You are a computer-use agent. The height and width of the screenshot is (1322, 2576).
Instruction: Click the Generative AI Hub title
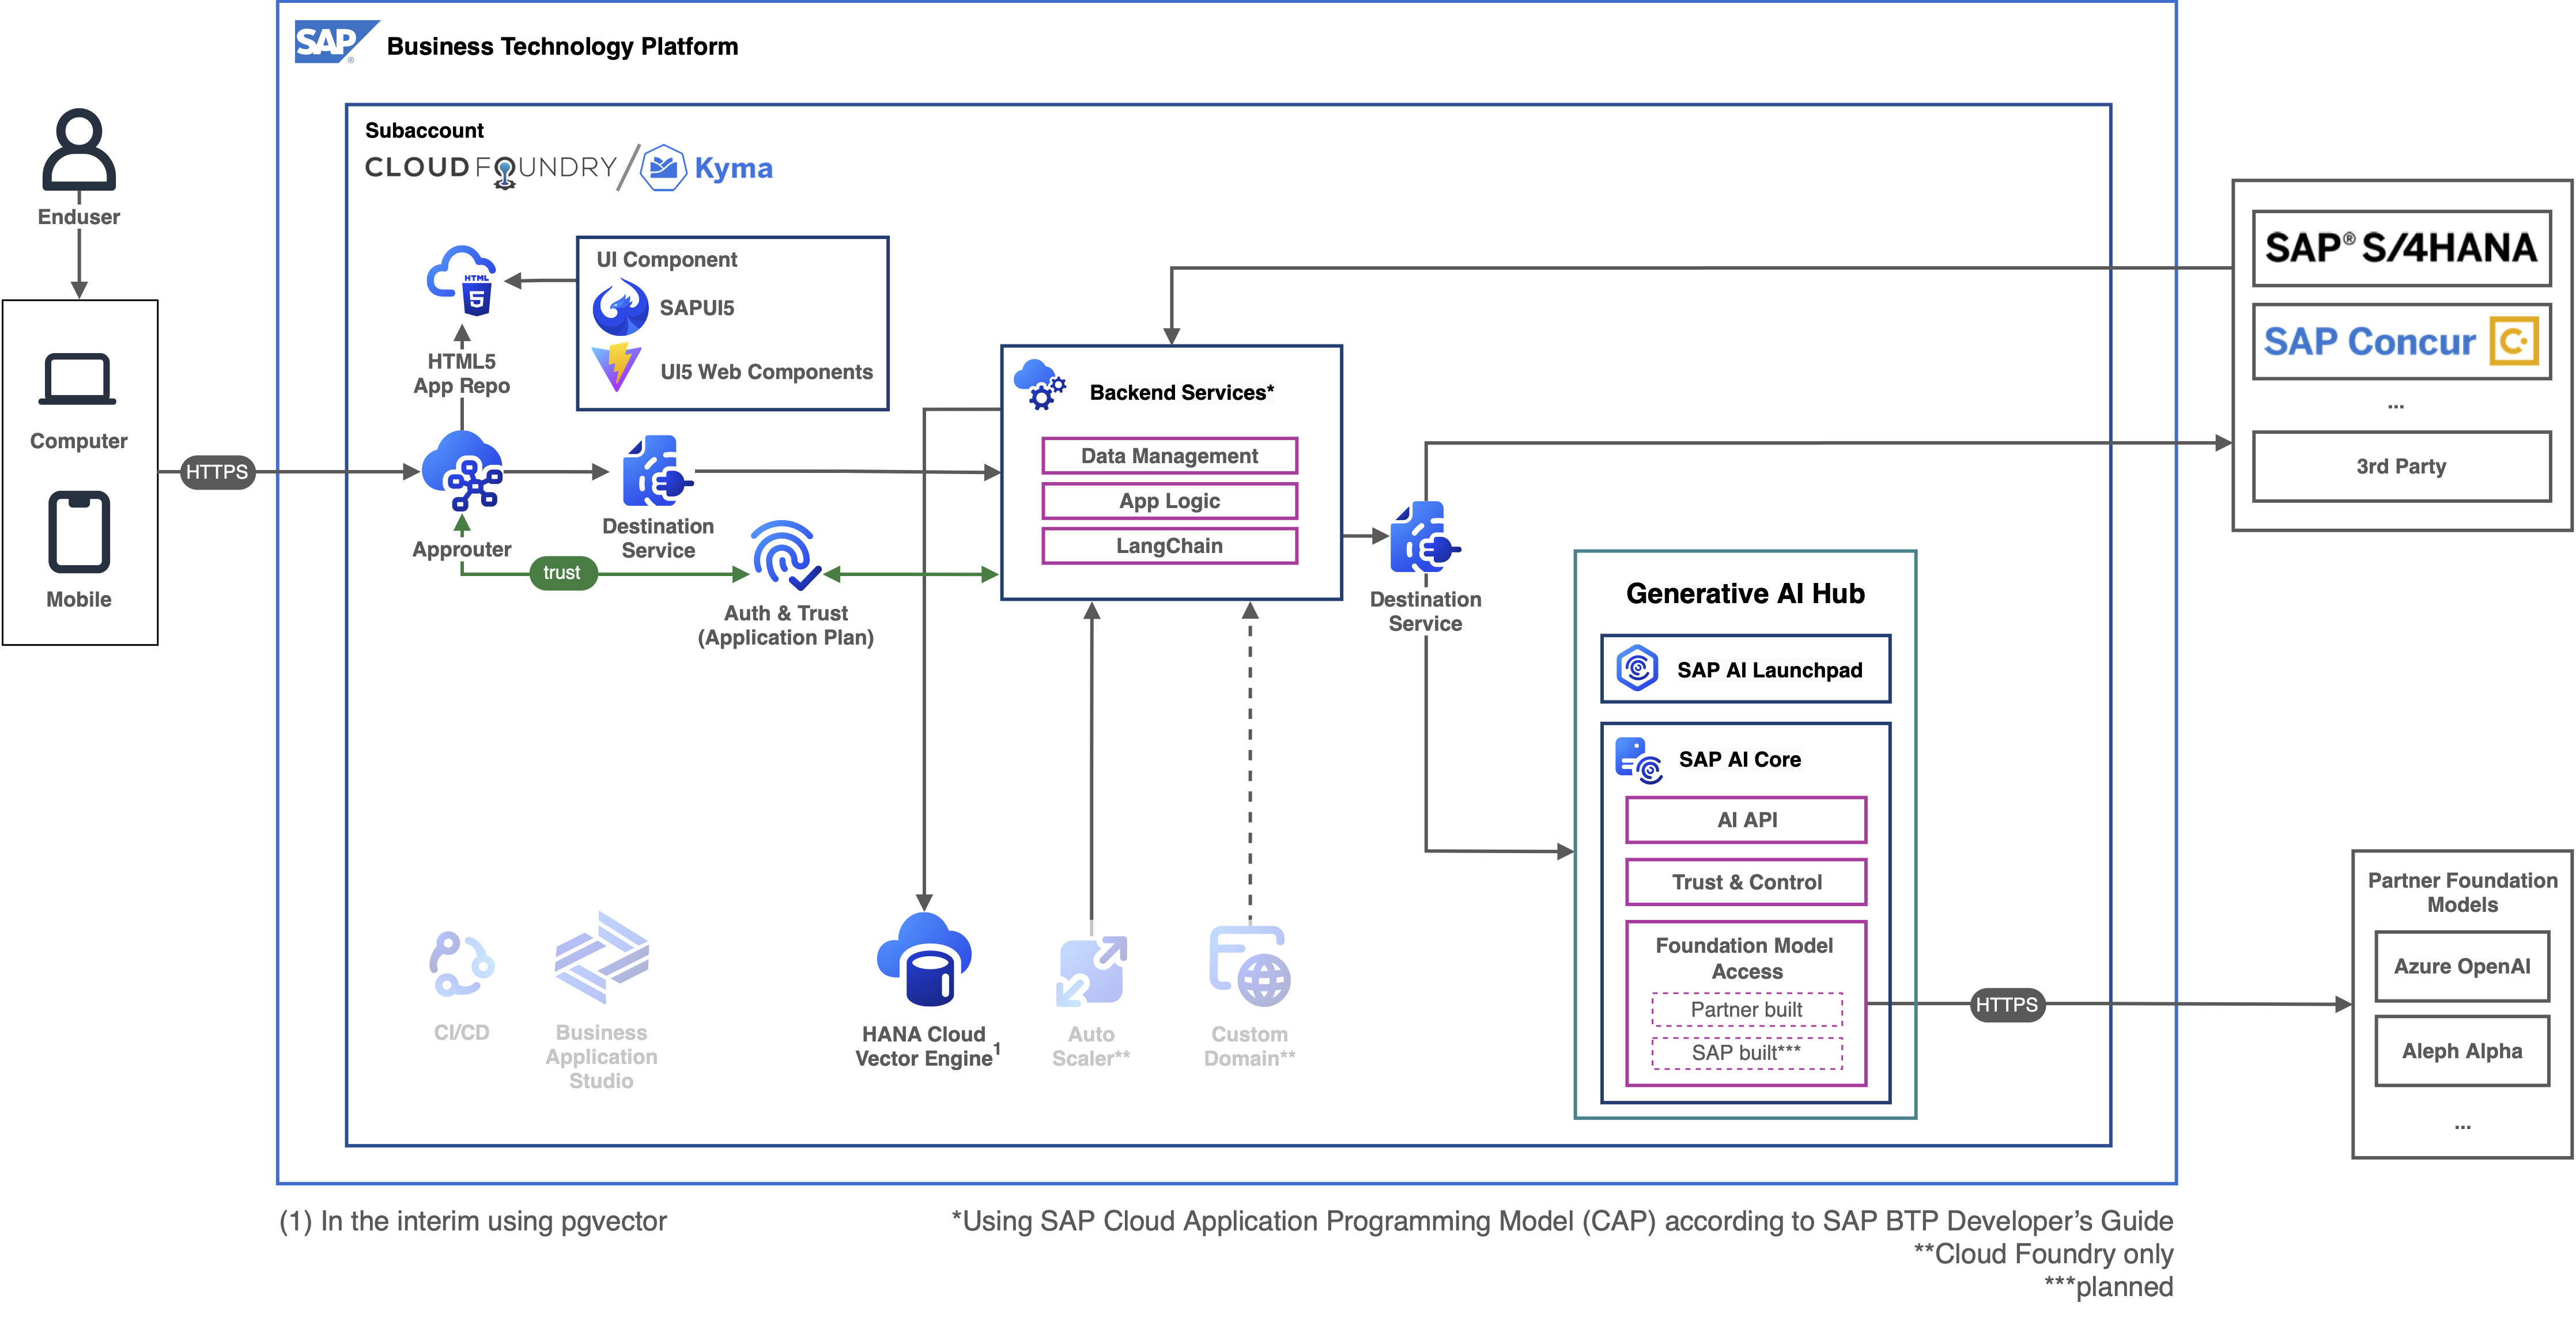coord(1745,593)
